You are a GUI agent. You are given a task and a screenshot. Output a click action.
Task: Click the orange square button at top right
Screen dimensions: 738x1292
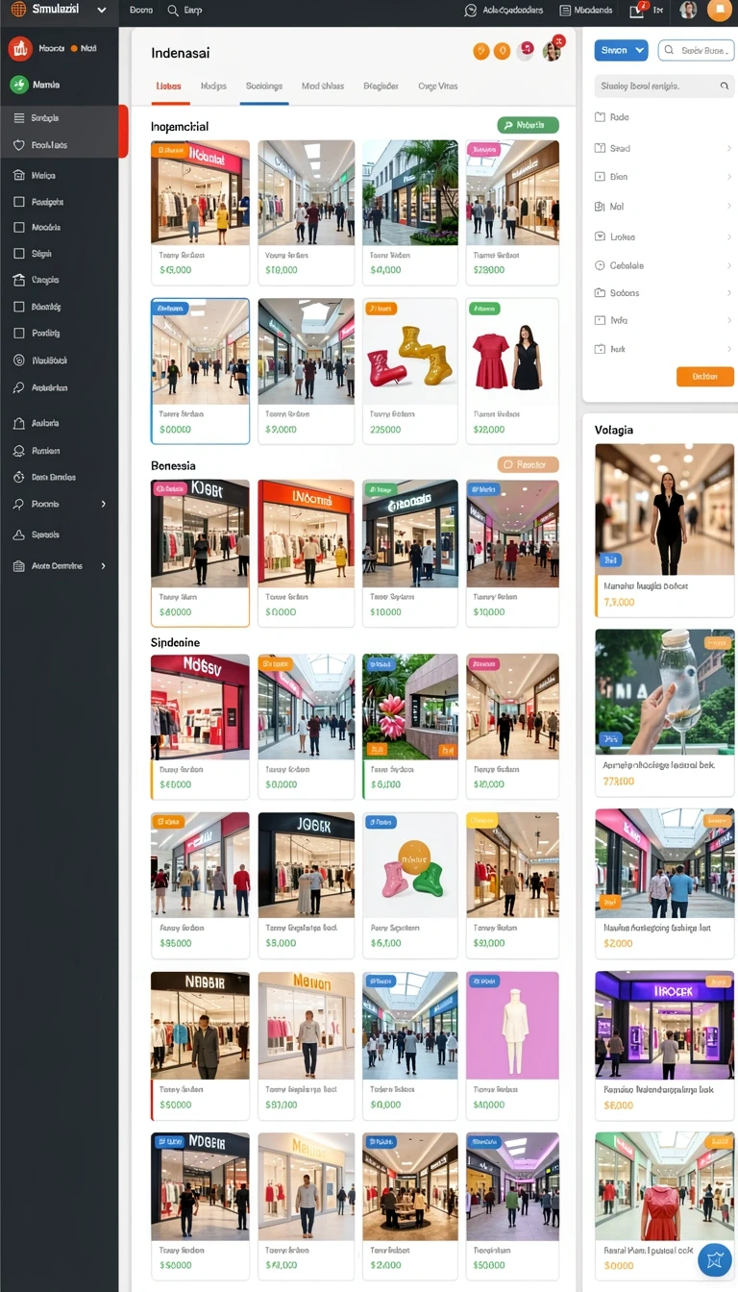pyautogui.click(x=719, y=11)
